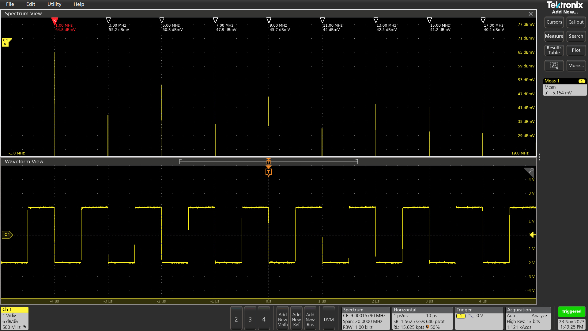Open the Spectrum settings badge
The width and height of the screenshot is (588, 331).
(366, 318)
